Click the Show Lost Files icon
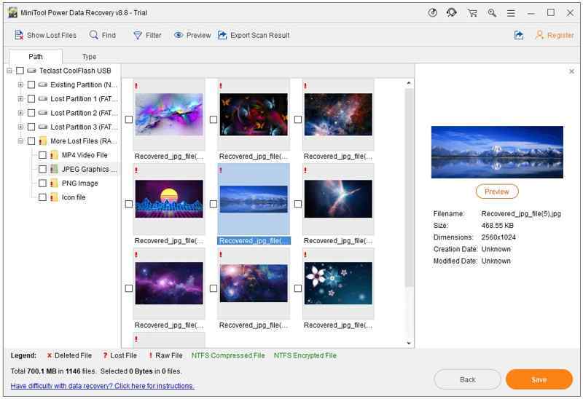The width and height of the screenshot is (583, 399). tap(19, 35)
